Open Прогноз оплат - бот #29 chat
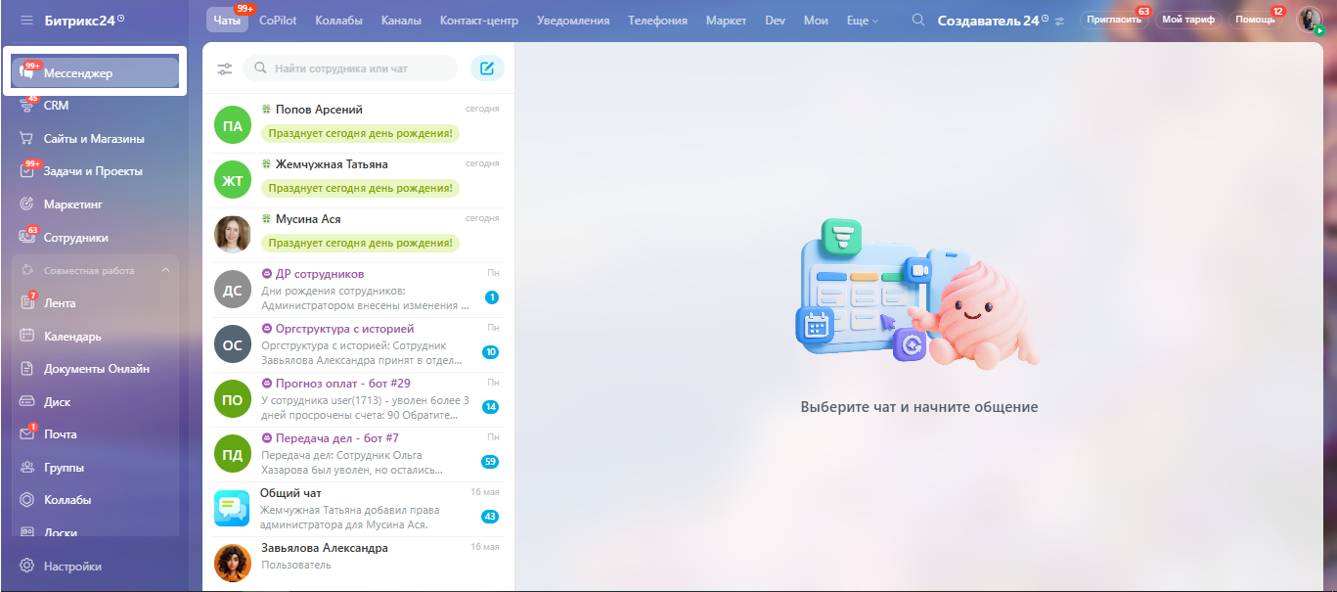The height and width of the screenshot is (592, 1337). 358,398
